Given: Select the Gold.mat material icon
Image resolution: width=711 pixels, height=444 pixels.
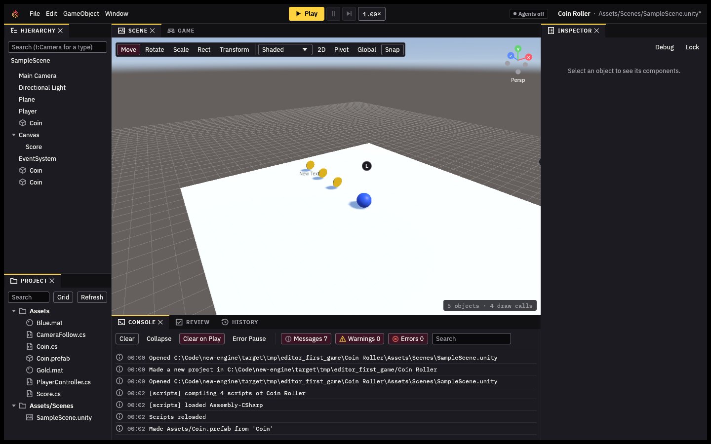Looking at the screenshot, I should (x=30, y=370).
